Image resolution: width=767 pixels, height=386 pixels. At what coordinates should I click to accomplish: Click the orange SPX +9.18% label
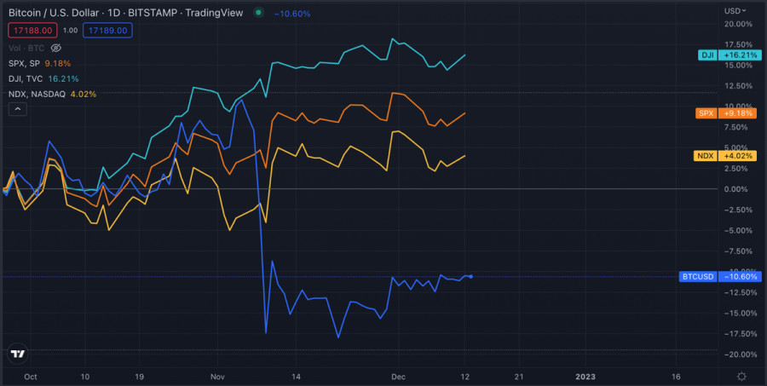click(x=730, y=112)
